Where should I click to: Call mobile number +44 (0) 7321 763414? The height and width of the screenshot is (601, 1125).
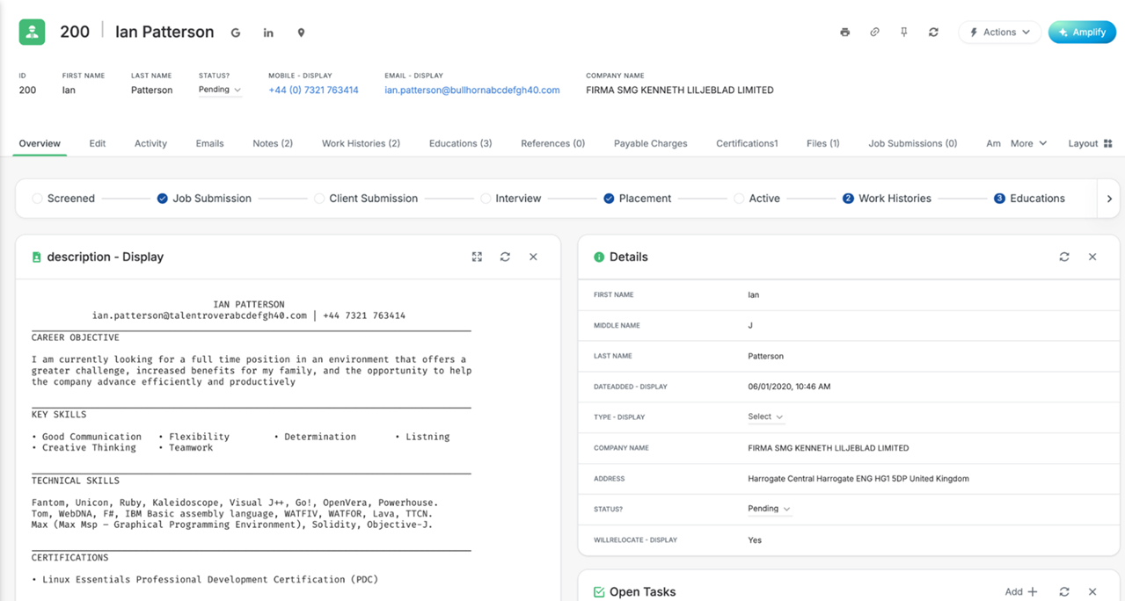(x=313, y=91)
